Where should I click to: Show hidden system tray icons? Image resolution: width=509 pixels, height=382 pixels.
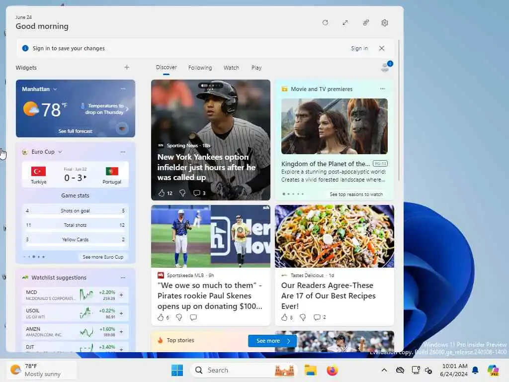pos(384,370)
